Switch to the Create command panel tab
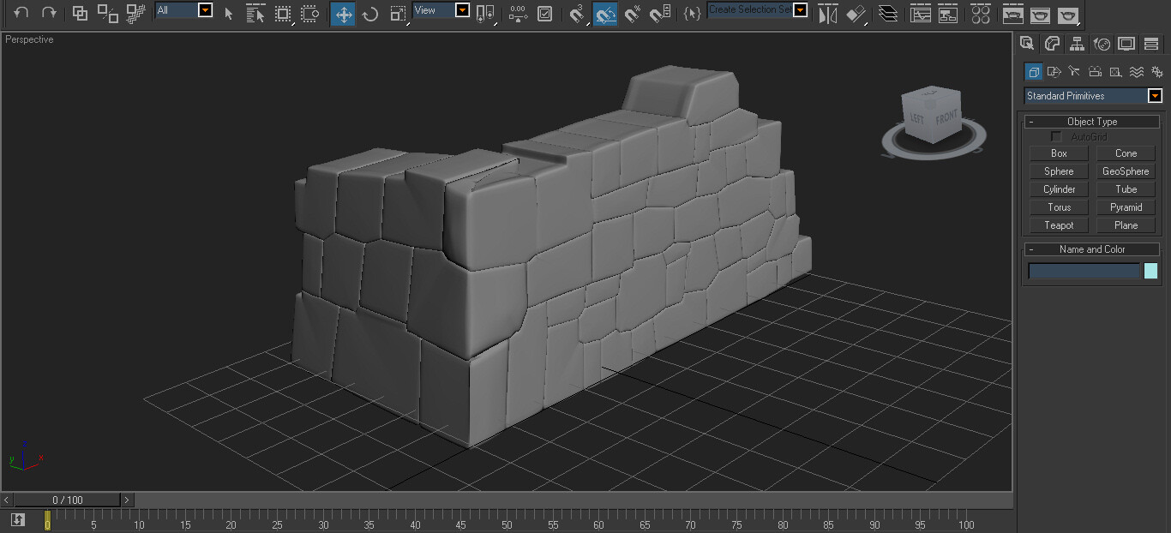 1027,44
